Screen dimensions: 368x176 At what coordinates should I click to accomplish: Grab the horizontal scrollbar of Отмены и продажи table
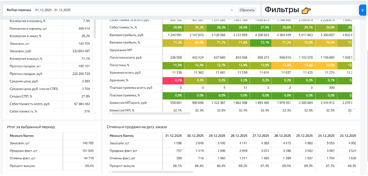tap(152, 172)
